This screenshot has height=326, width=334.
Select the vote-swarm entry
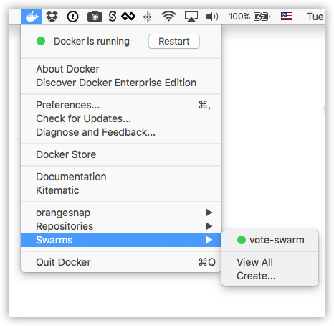(270, 240)
